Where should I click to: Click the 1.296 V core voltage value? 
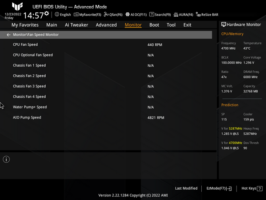(249, 63)
